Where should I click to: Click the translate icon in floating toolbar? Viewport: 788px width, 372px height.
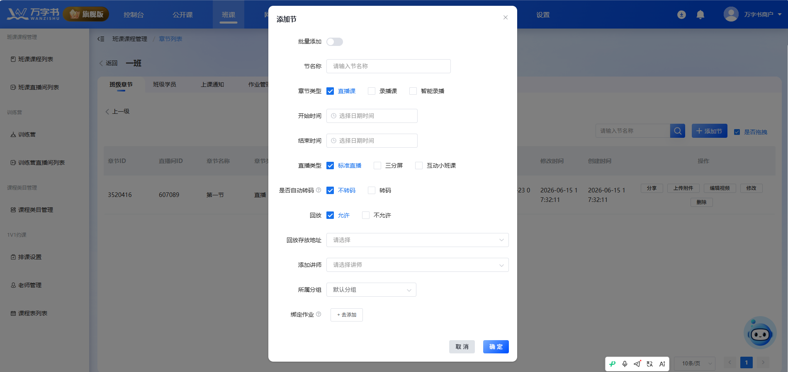point(649,364)
